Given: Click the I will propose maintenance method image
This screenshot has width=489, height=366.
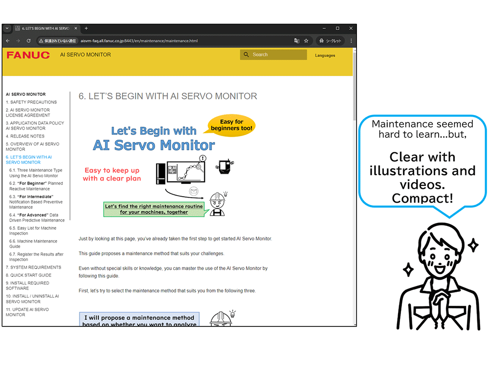Looking at the screenshot, I should (x=157, y=318).
